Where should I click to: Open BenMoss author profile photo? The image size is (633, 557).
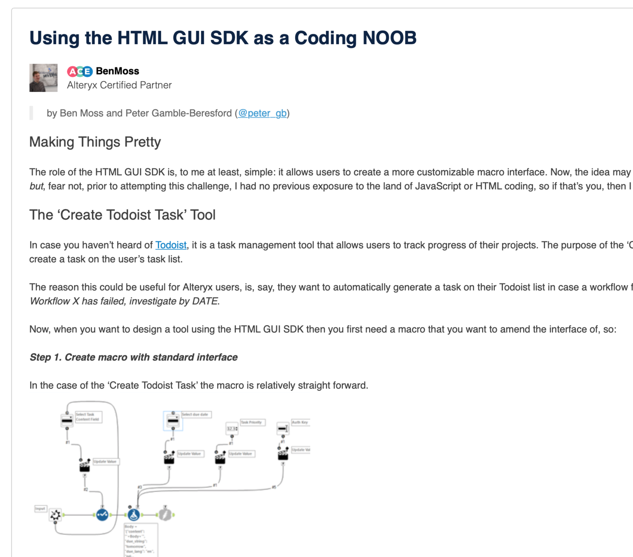click(x=43, y=78)
